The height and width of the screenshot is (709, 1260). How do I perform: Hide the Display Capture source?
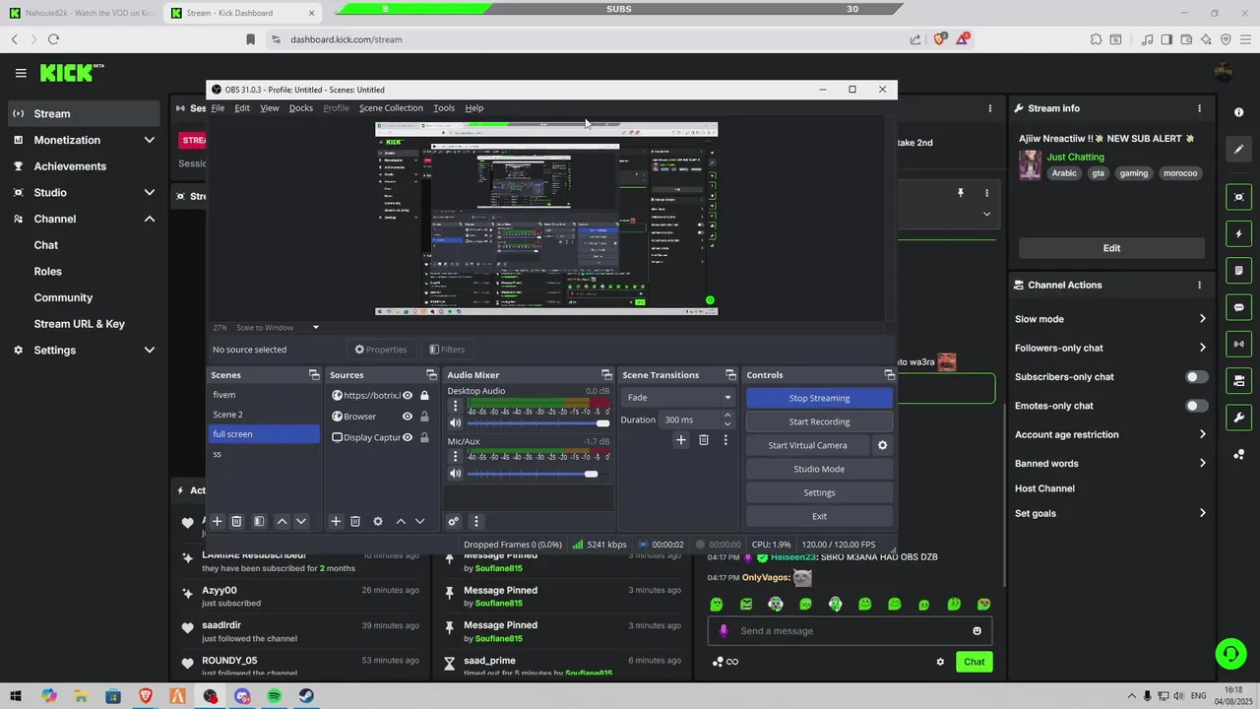pyautogui.click(x=408, y=437)
